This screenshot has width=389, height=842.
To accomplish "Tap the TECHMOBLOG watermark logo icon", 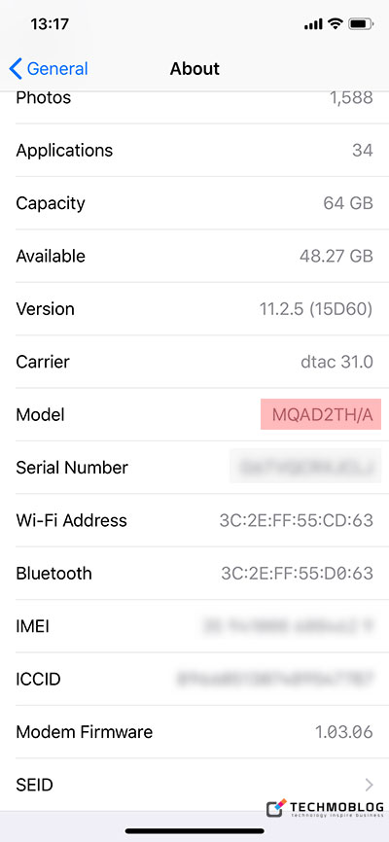I will coord(277,808).
